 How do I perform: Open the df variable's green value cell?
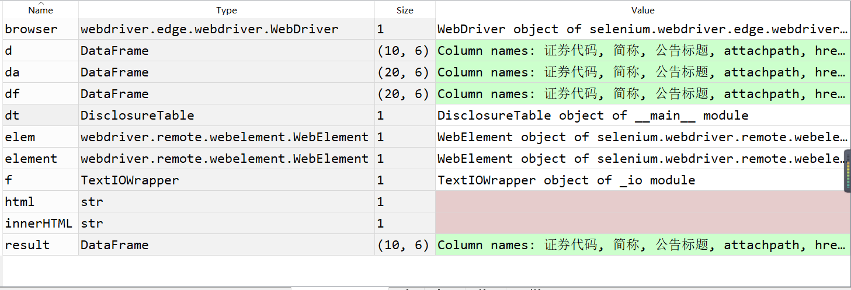[x=642, y=94]
